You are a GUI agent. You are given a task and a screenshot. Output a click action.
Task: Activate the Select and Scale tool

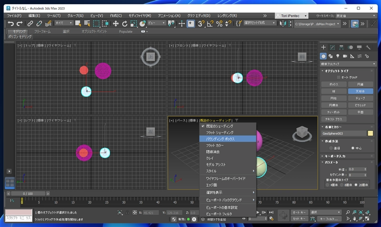click(134, 23)
